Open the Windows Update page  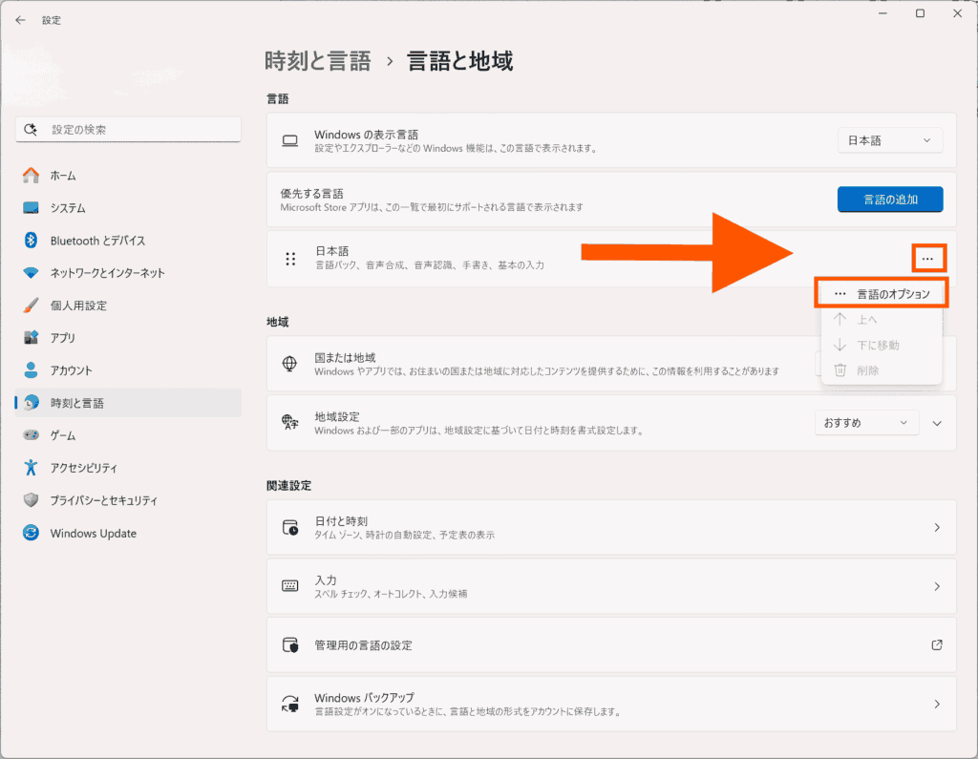[x=128, y=533]
